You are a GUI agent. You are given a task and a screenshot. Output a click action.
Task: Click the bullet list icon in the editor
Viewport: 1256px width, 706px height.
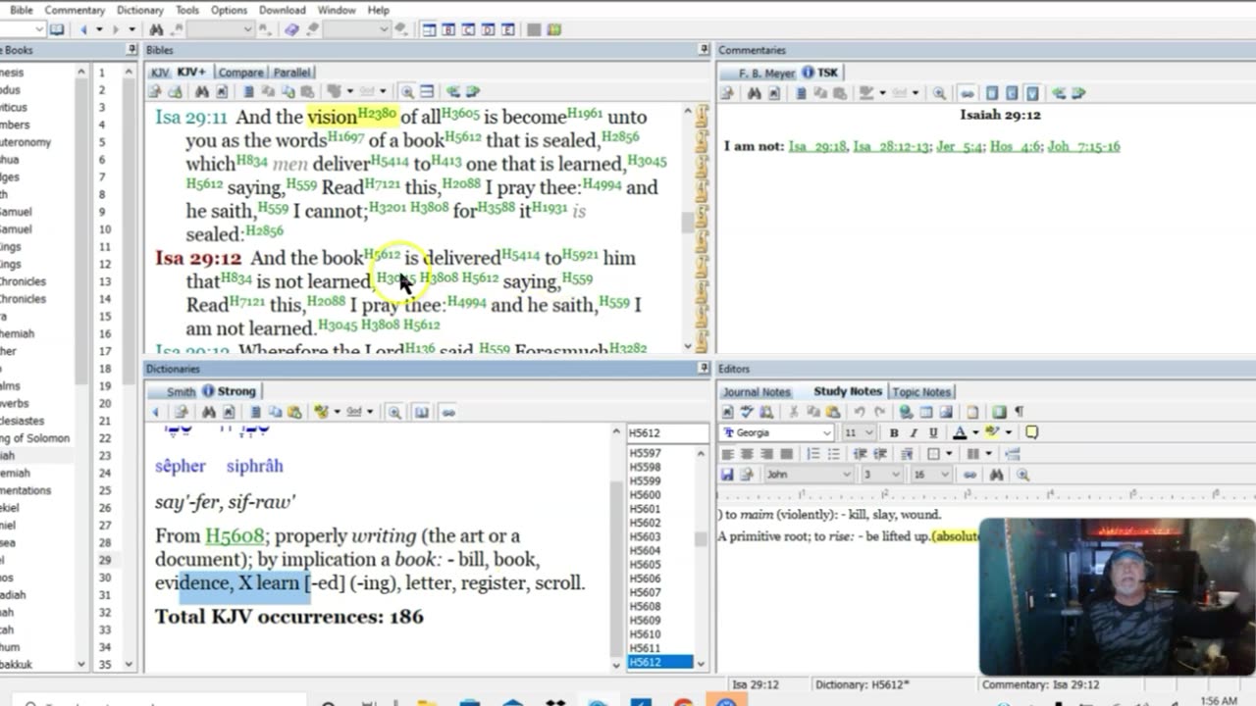click(834, 454)
